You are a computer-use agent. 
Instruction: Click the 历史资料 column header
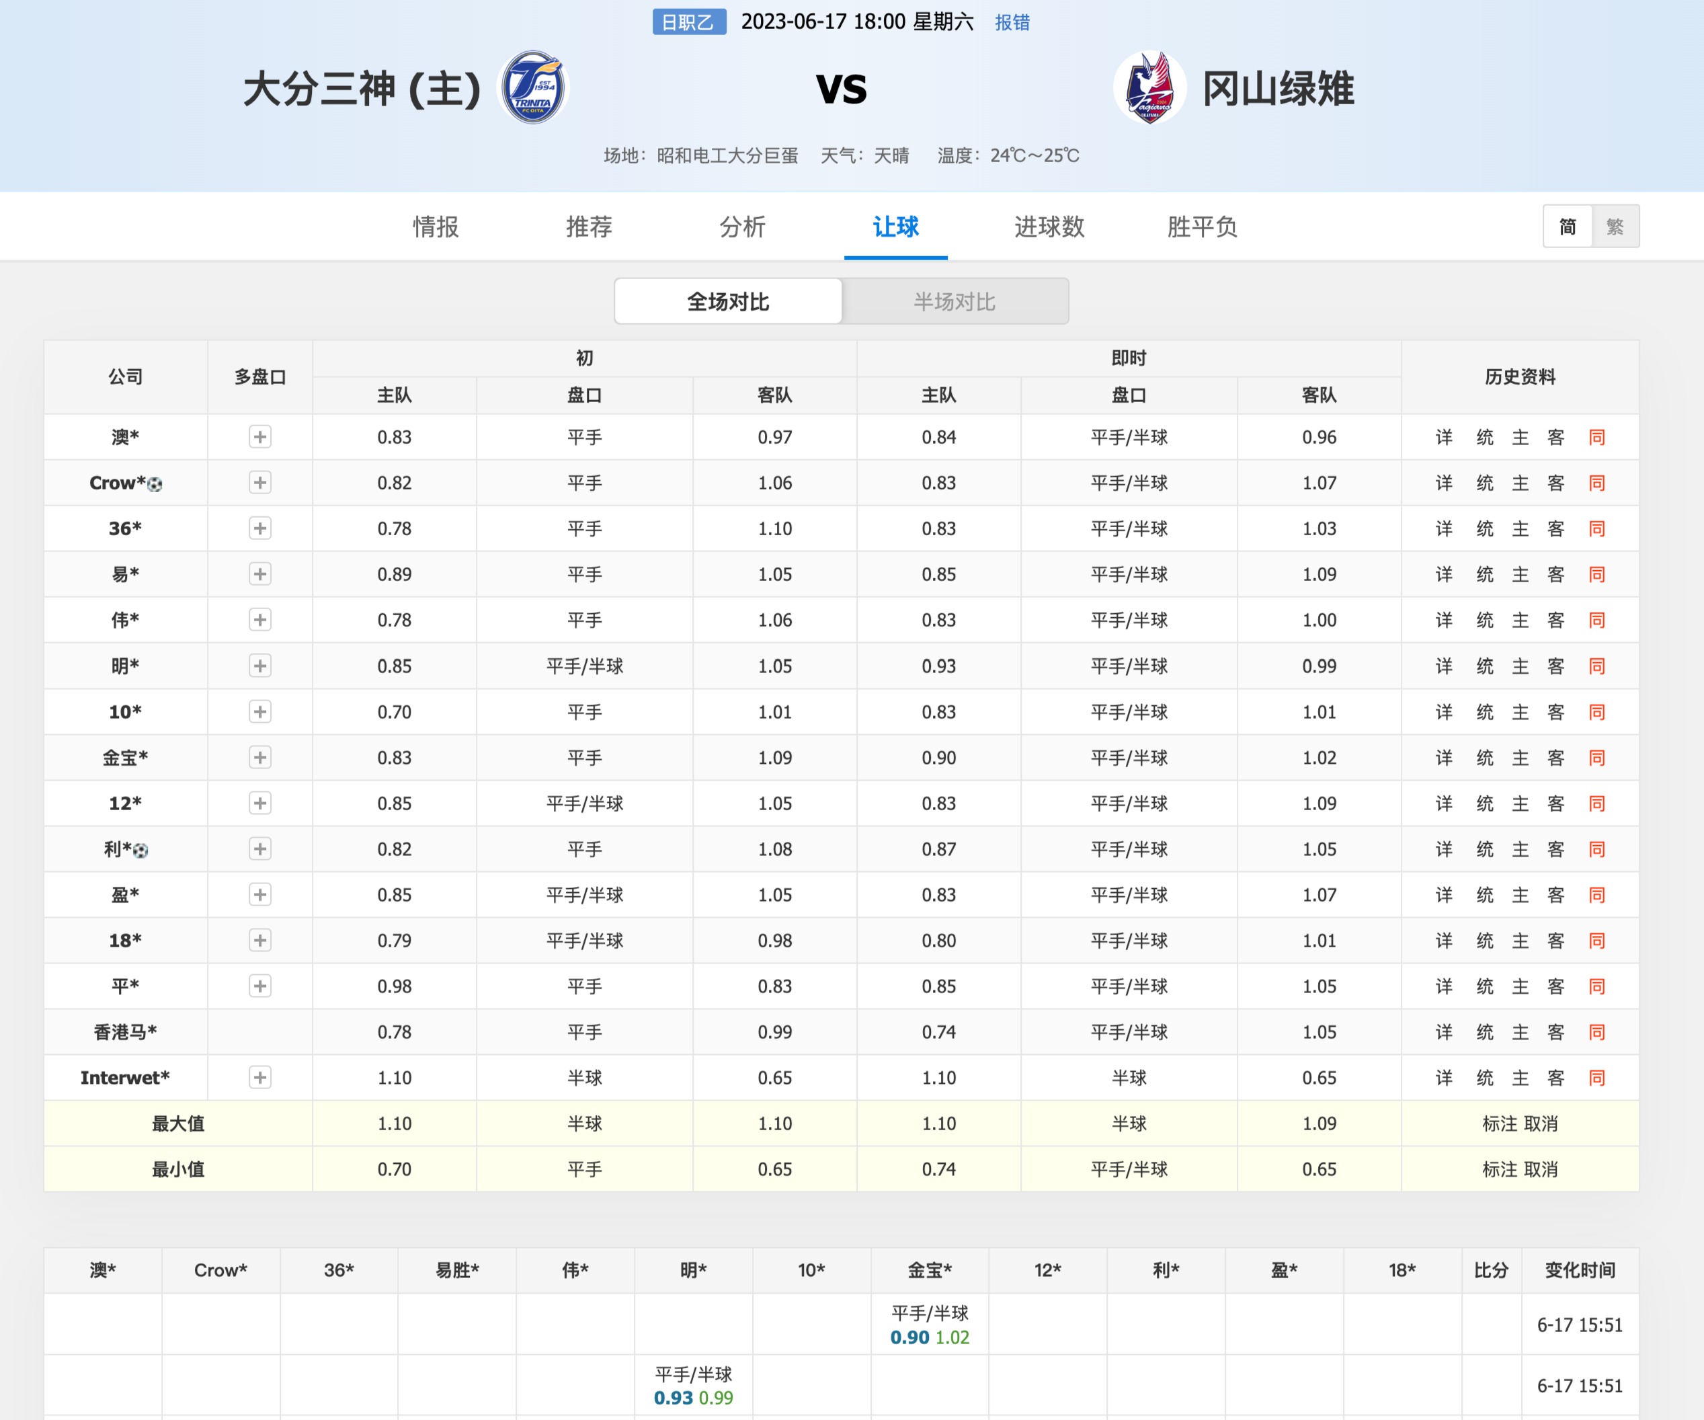pos(1520,377)
